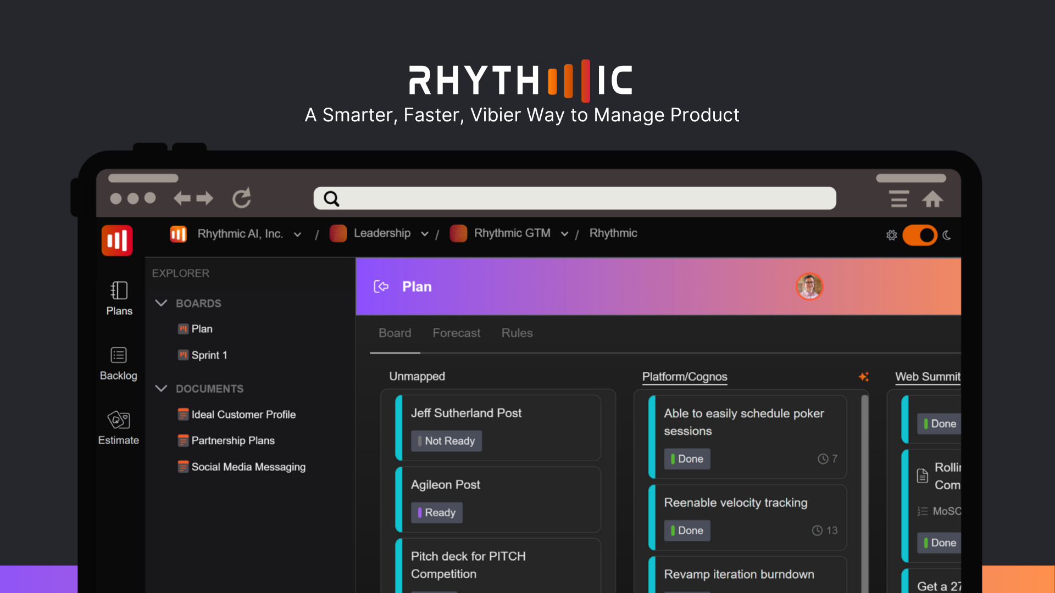The width and height of the screenshot is (1055, 593).
Task: Switch to dark mode with the moon icon
Action: pos(946,235)
